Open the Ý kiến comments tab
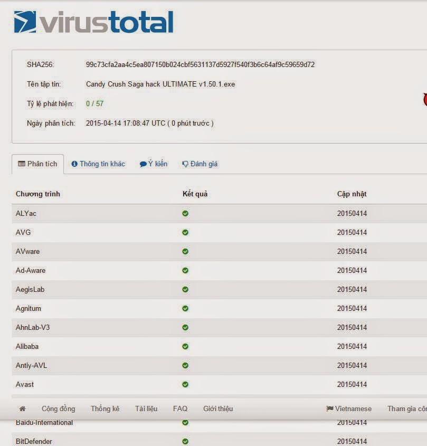Viewport: 427px width, 446px height. [154, 164]
